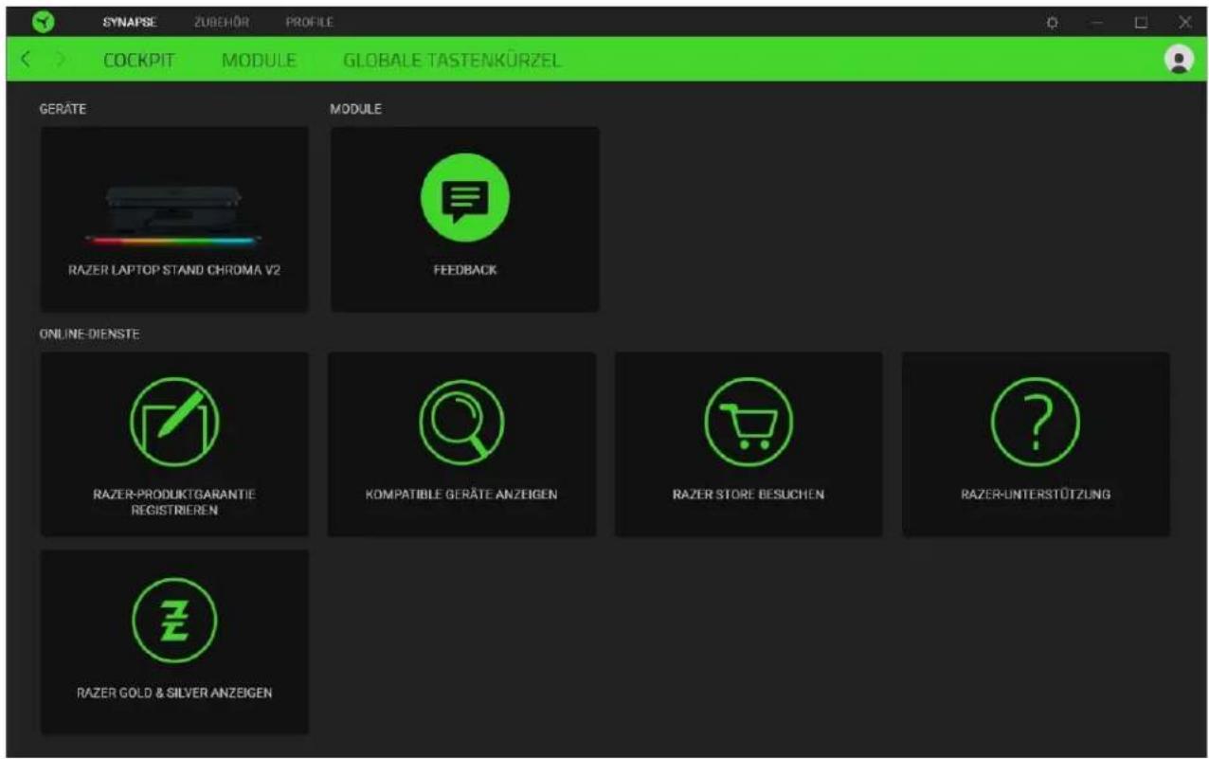Click RAZER-UNTERSTÜTZUNG label
The image size is (1209, 759).
pos(1036,495)
